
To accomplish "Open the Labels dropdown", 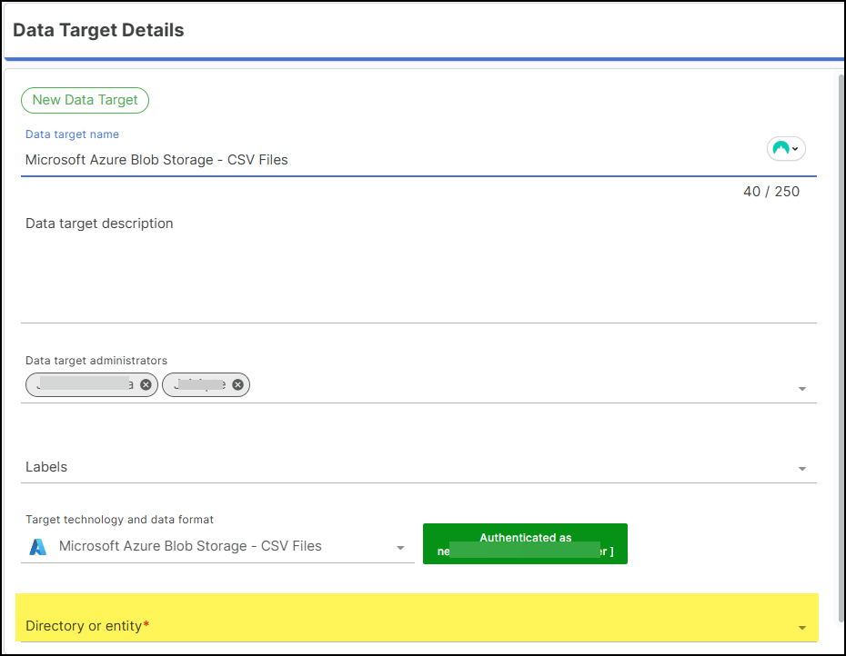I will point(418,467).
